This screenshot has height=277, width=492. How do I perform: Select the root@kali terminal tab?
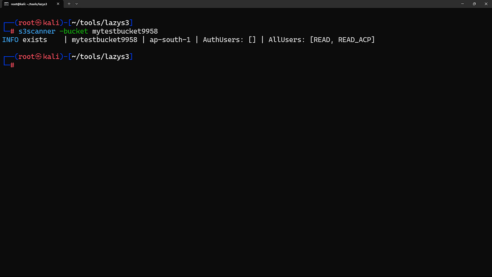click(29, 4)
